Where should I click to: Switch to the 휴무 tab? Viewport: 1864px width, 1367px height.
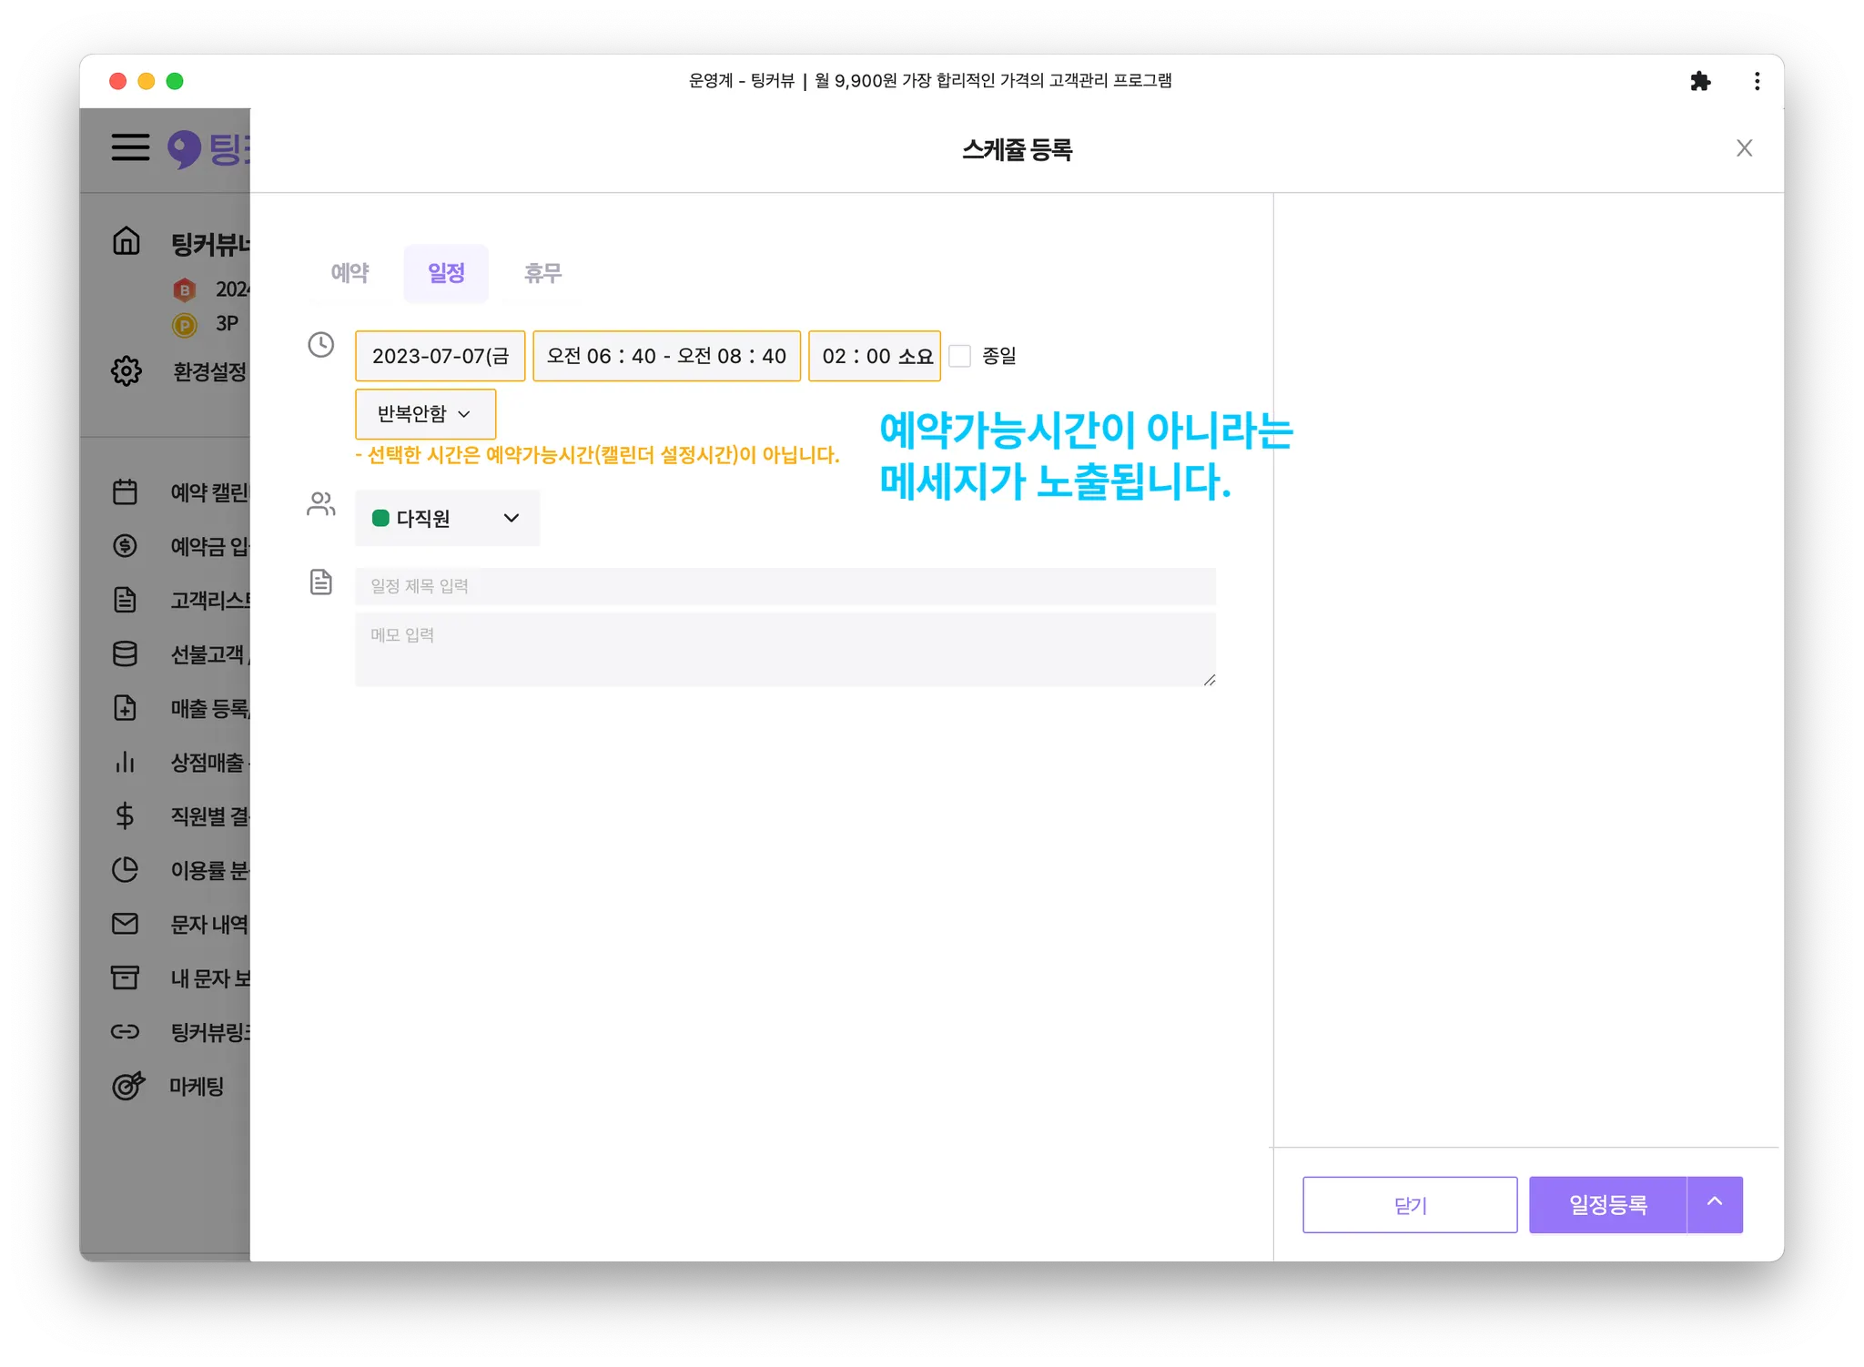[x=542, y=273]
